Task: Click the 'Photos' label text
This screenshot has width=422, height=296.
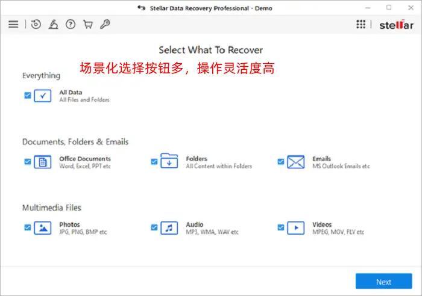Action: (x=70, y=224)
